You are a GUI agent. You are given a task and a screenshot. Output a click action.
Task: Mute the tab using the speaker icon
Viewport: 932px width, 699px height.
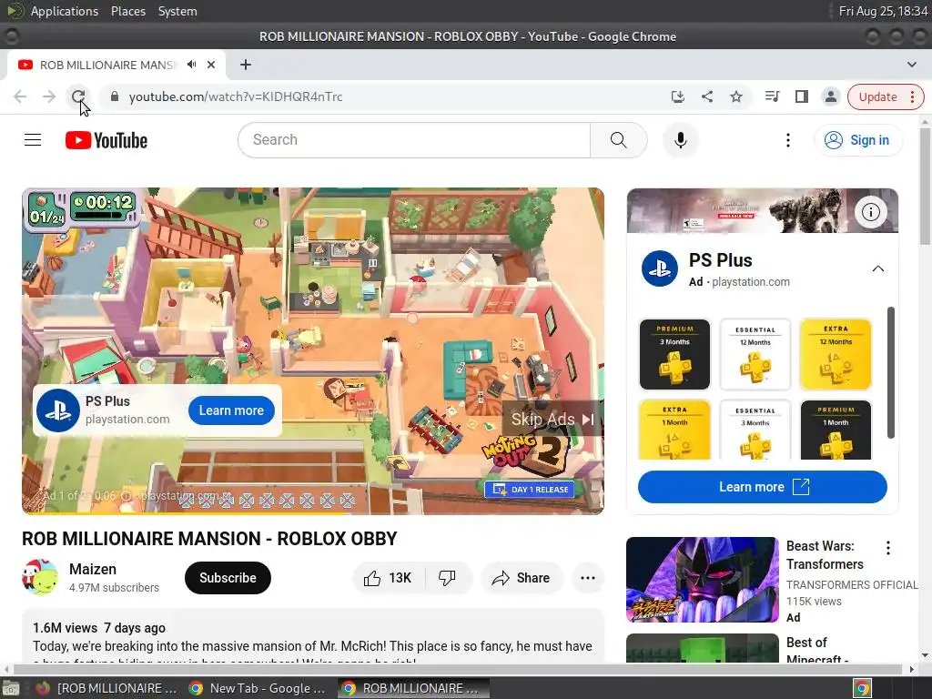point(191,65)
